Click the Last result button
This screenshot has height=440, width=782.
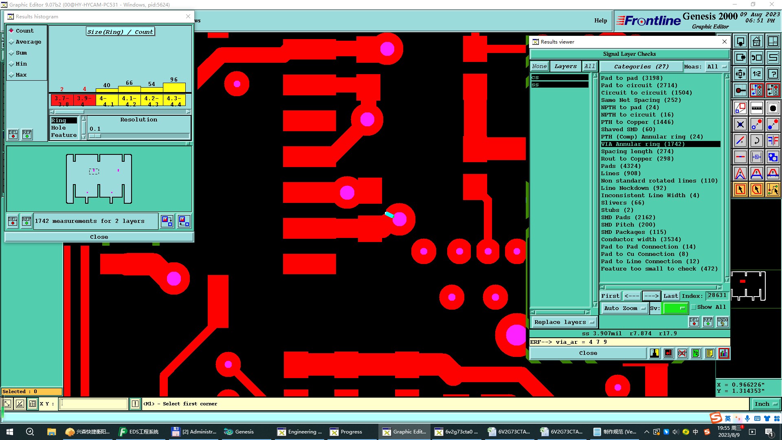(670, 296)
